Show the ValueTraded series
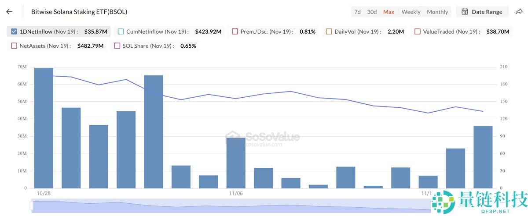This screenshot has height=216, width=528. coord(418,32)
